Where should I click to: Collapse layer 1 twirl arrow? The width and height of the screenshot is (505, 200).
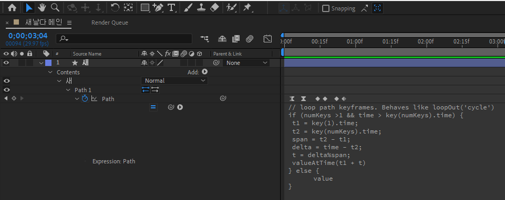pyautogui.click(x=41, y=63)
